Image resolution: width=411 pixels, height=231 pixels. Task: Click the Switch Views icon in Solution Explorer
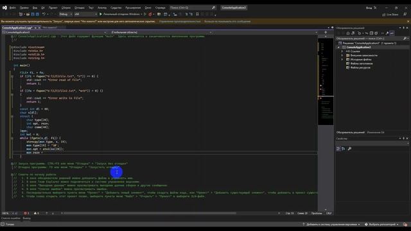click(353, 33)
